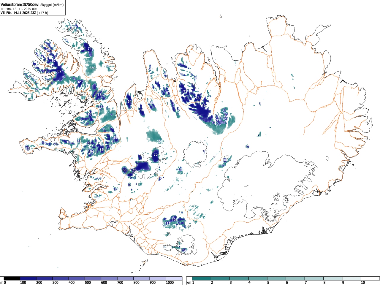This screenshot has width=380, height=285.
Task: Click the black 0–100 m legend swatch
Action: point(12,278)
